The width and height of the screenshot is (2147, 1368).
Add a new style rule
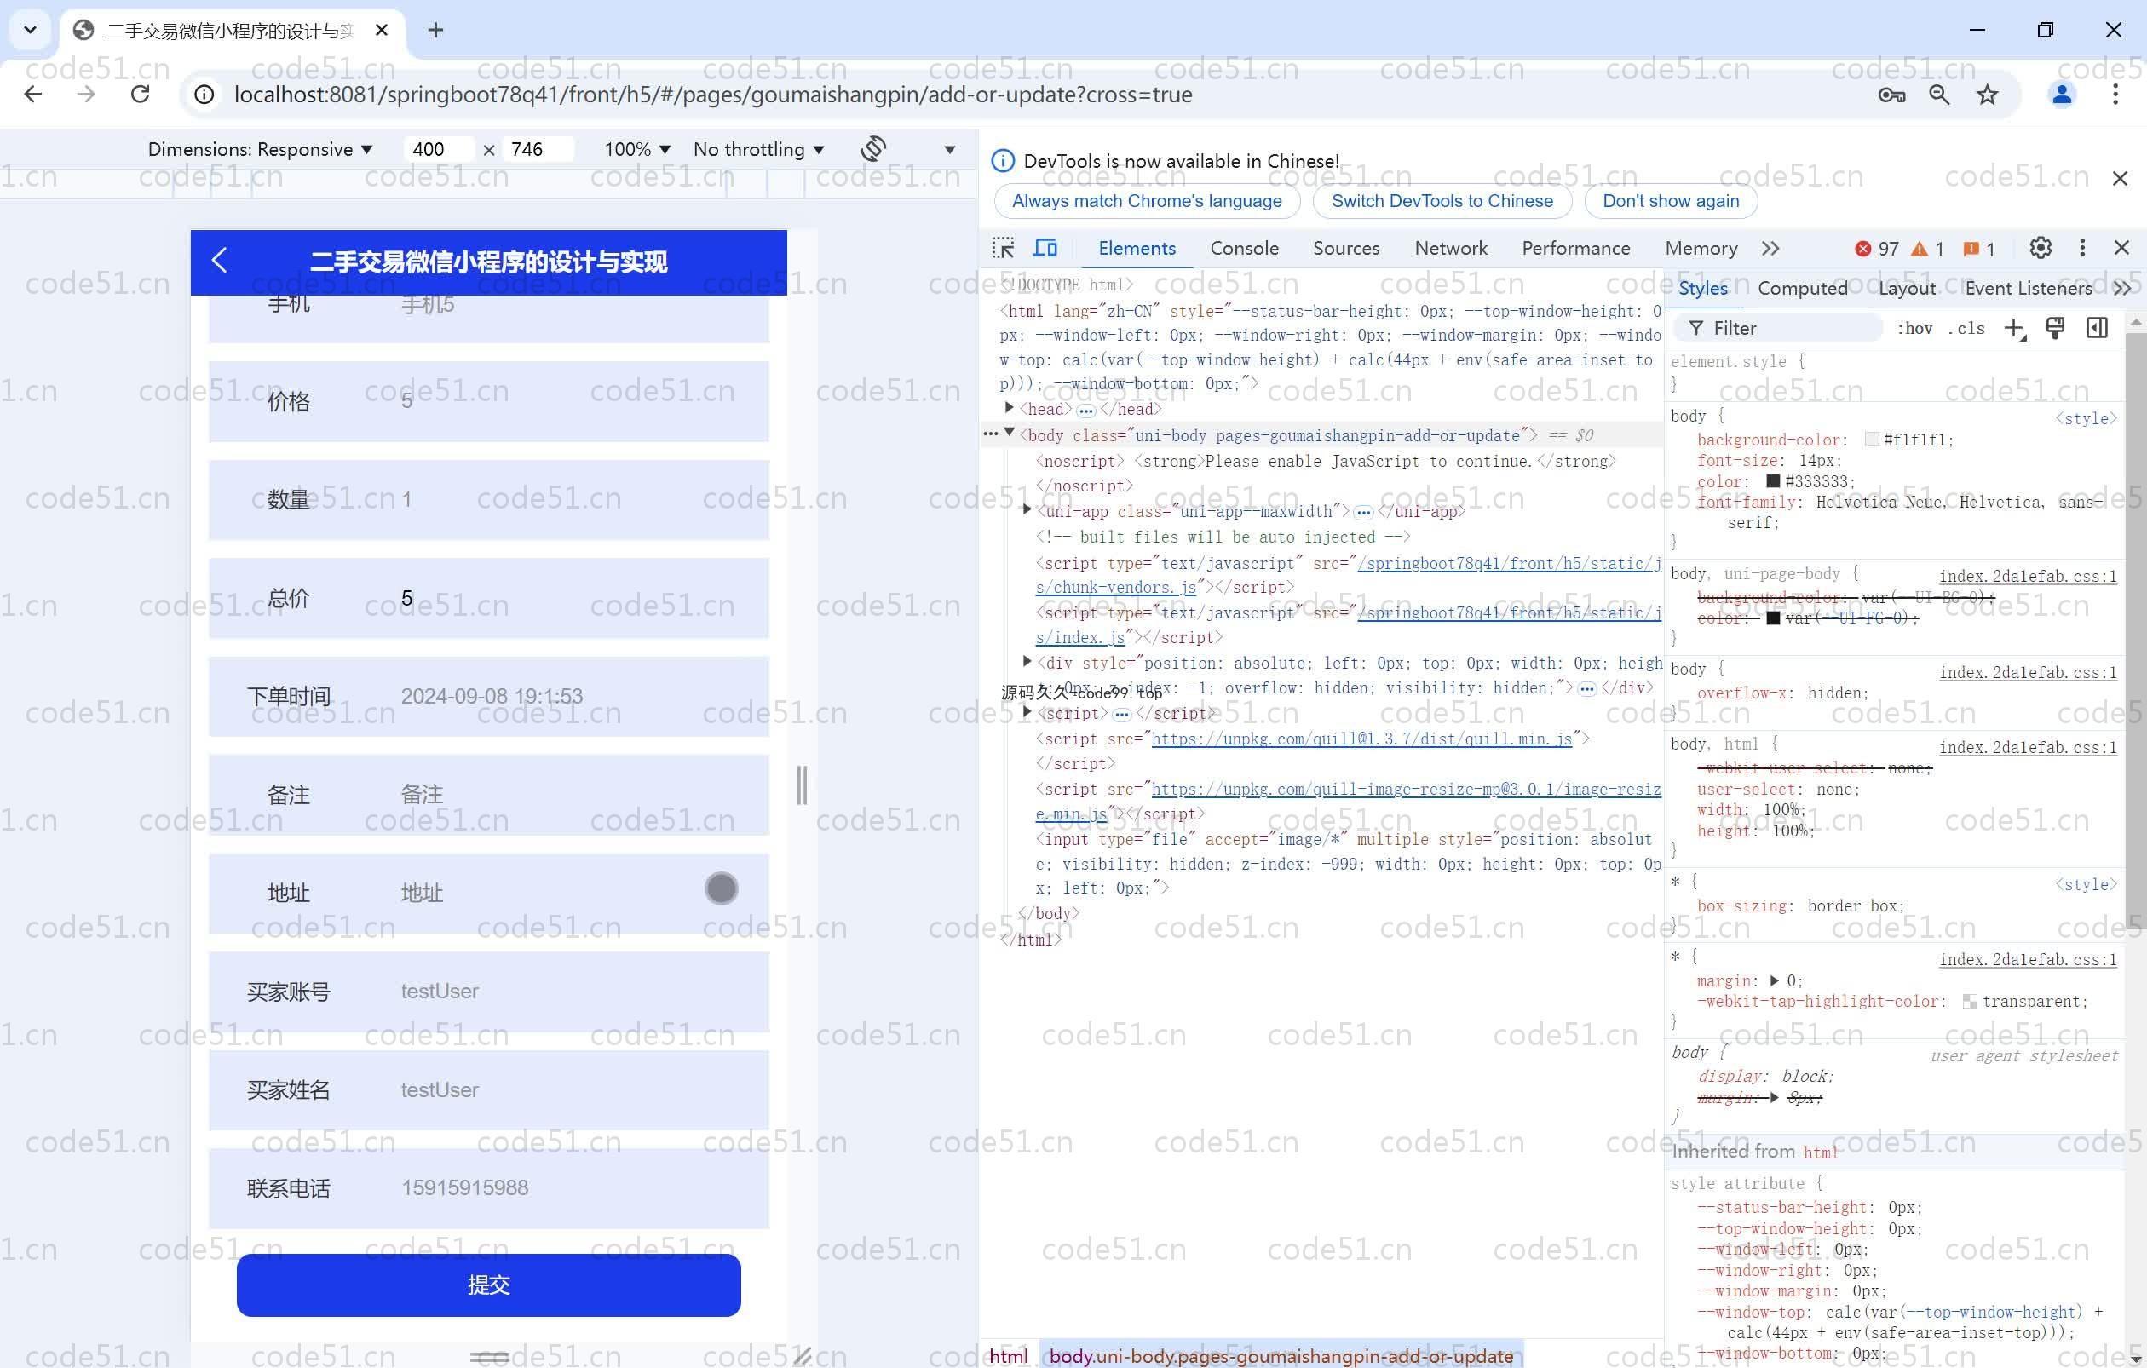click(x=2015, y=328)
